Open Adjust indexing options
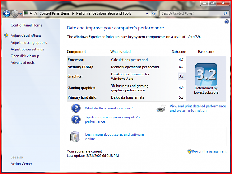 pyautogui.click(x=29, y=43)
